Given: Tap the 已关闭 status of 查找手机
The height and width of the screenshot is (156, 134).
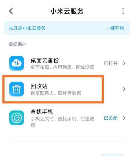Looking at the screenshot, I should tap(111, 118).
